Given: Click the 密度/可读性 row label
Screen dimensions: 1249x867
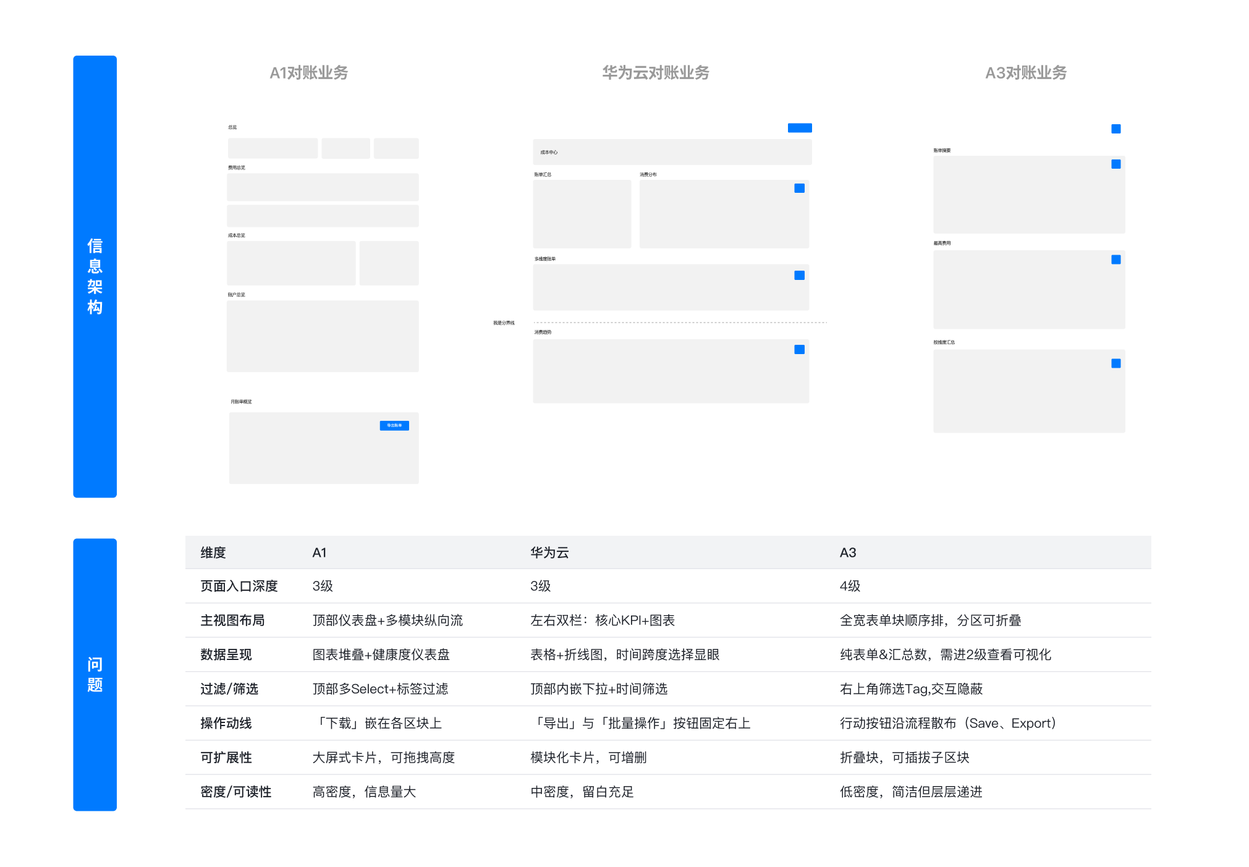Looking at the screenshot, I should click(x=236, y=792).
